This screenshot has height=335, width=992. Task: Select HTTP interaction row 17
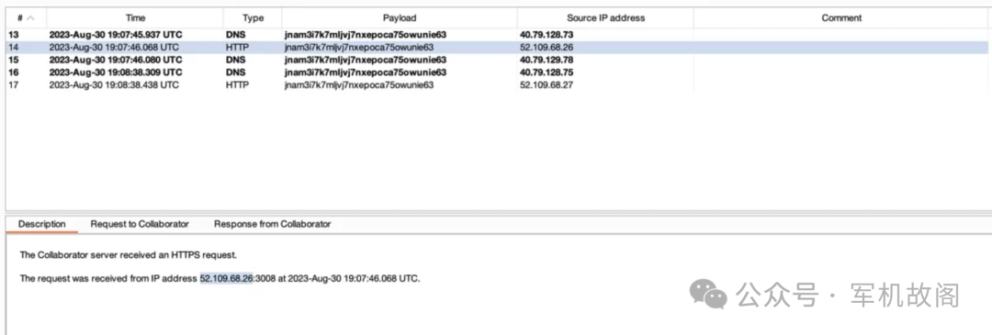497,84
